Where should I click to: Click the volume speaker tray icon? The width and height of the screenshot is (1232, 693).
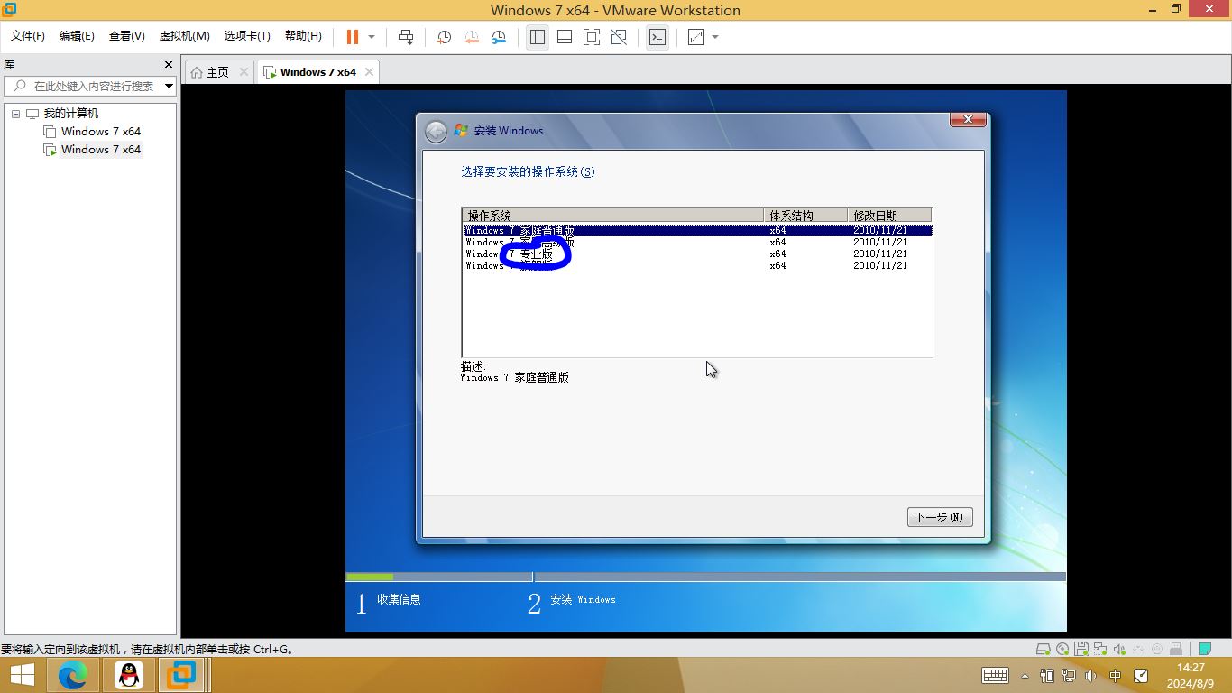[x=1091, y=675]
